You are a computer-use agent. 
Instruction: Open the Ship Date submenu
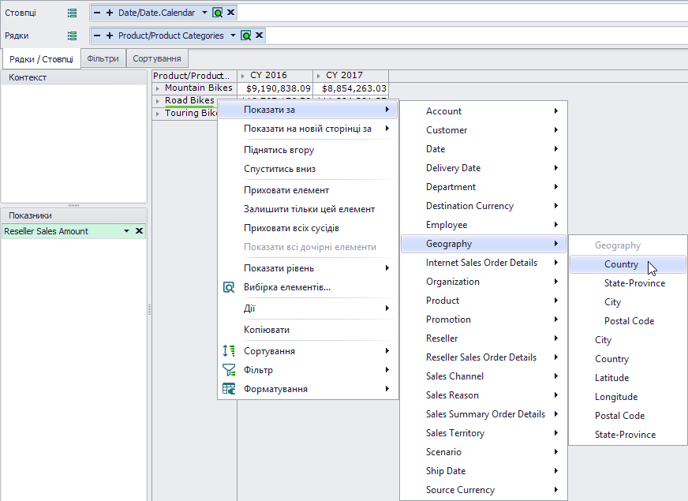(x=484, y=471)
